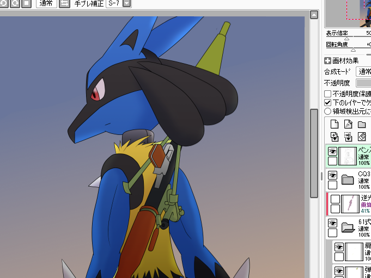This screenshot has height=278, width=371.
Task: Rotate the canvas view counterclockwise
Action: pyautogui.click(x=4, y=3)
